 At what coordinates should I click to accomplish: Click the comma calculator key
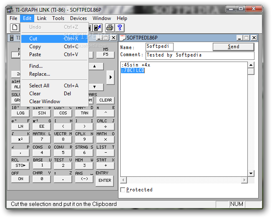tap(20, 153)
